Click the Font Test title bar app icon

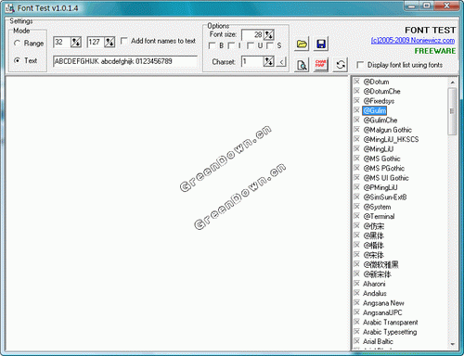click(9, 8)
